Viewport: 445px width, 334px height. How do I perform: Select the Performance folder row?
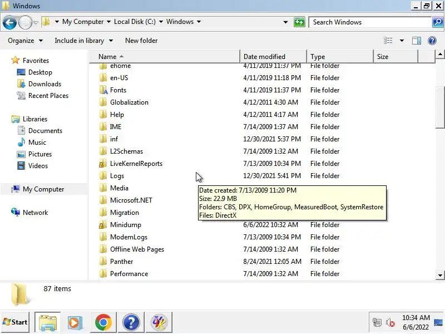pos(262,273)
